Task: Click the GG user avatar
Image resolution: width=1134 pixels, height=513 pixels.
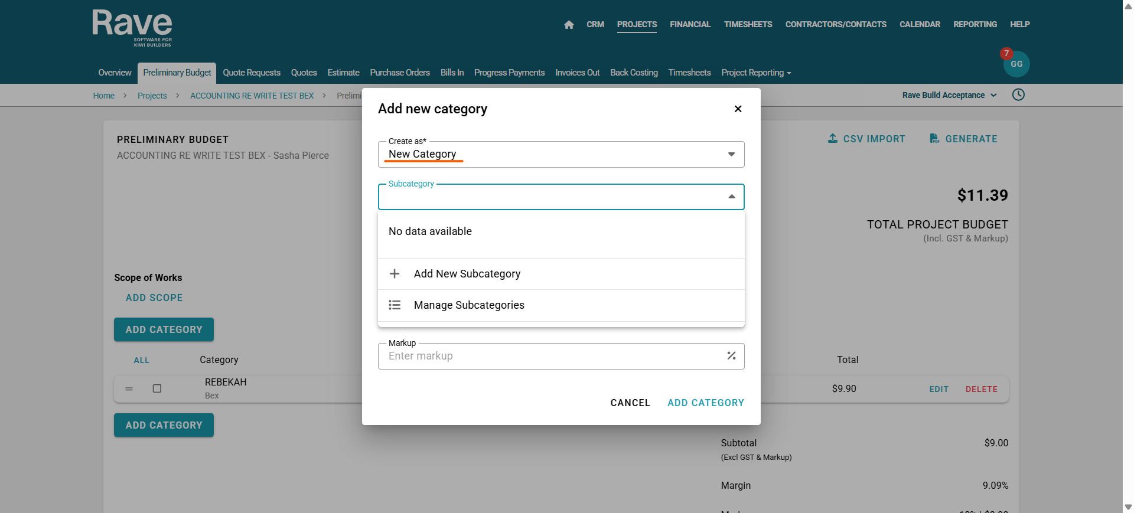Action: tap(1016, 64)
